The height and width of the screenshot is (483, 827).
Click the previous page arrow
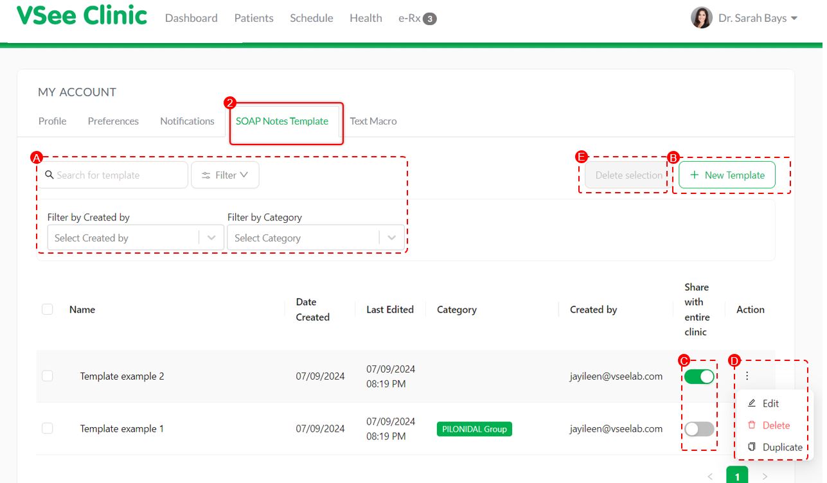710,477
